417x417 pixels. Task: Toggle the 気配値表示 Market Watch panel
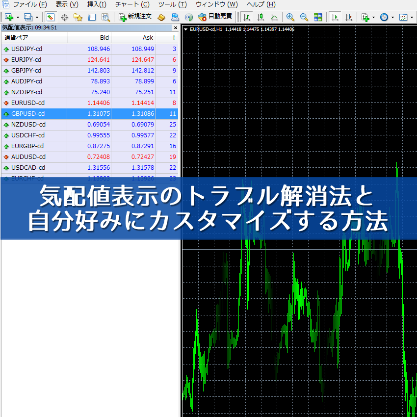(x=51, y=17)
